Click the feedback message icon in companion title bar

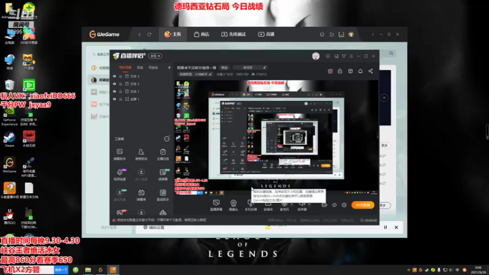[328, 56]
